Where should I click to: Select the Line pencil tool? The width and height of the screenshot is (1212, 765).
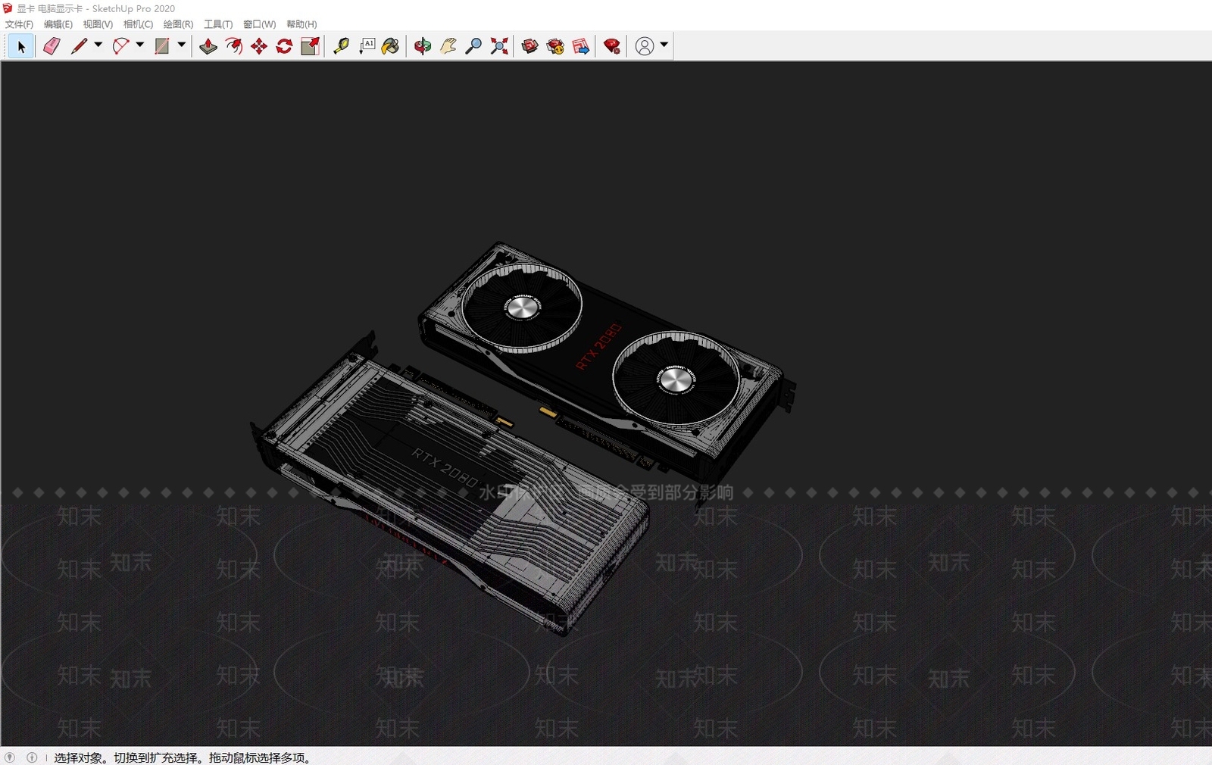pyautogui.click(x=79, y=46)
